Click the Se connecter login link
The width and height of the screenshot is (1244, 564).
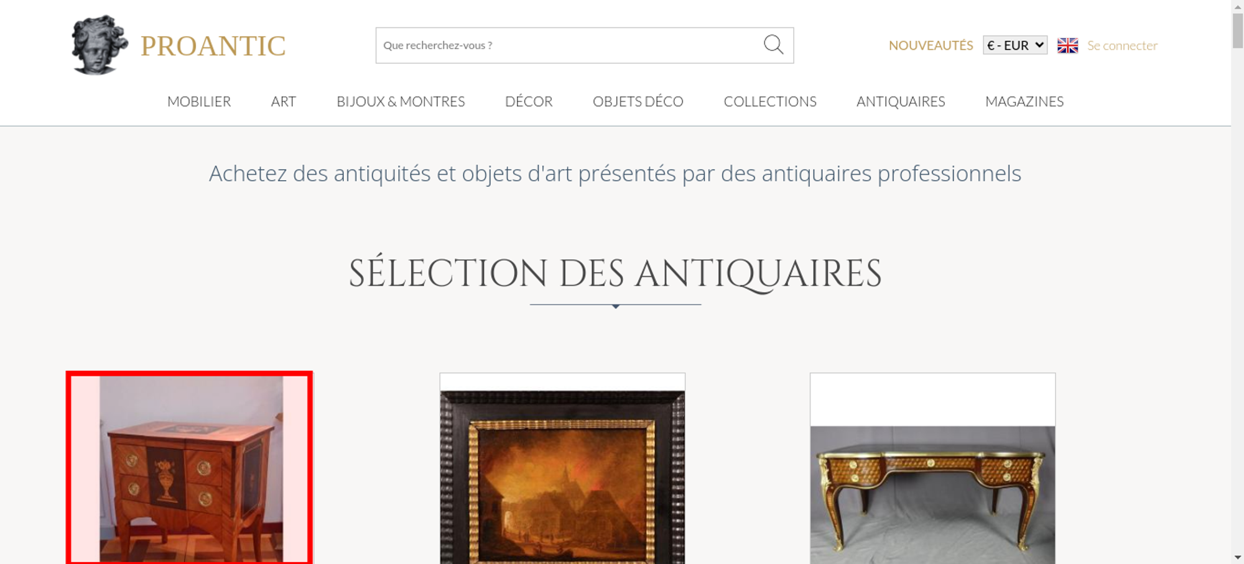click(x=1122, y=45)
